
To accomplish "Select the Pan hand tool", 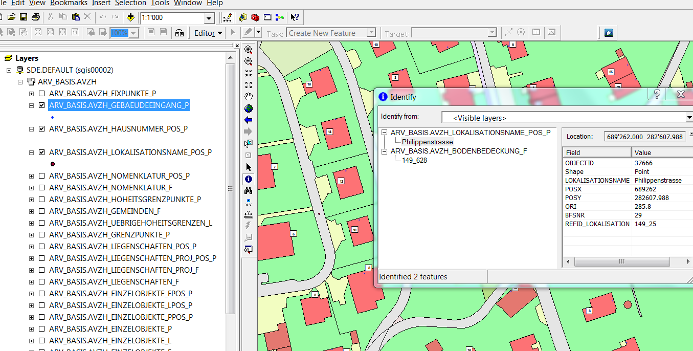I will pos(249,96).
